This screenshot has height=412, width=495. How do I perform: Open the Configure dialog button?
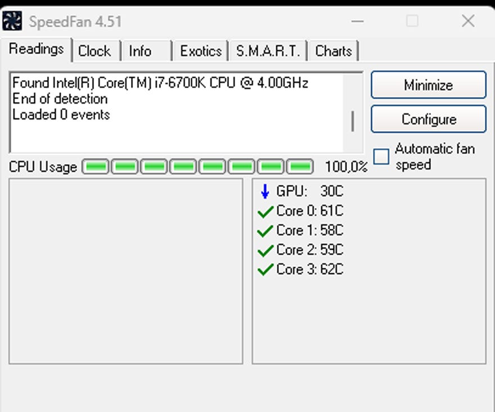(429, 119)
